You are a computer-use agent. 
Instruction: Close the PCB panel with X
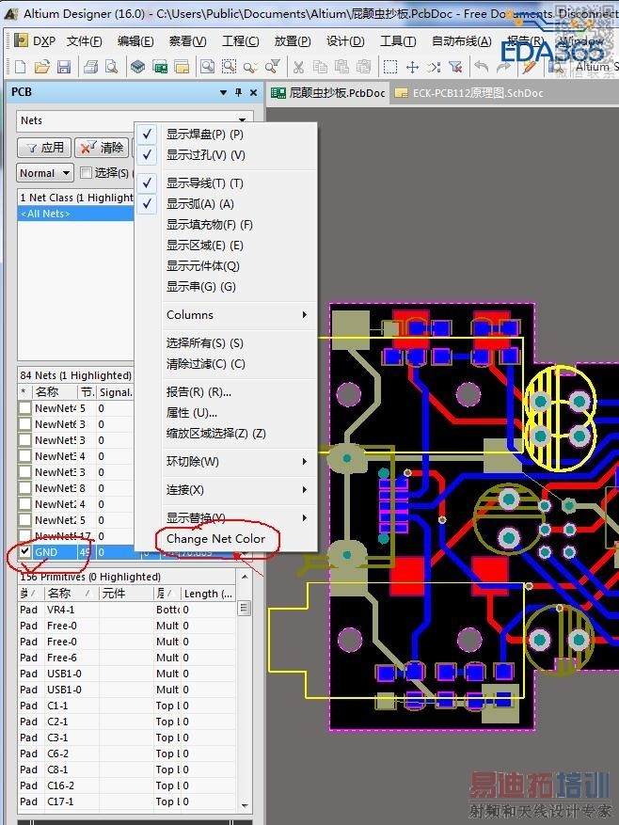point(254,92)
